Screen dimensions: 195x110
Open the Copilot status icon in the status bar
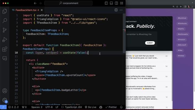click(101, 107)
